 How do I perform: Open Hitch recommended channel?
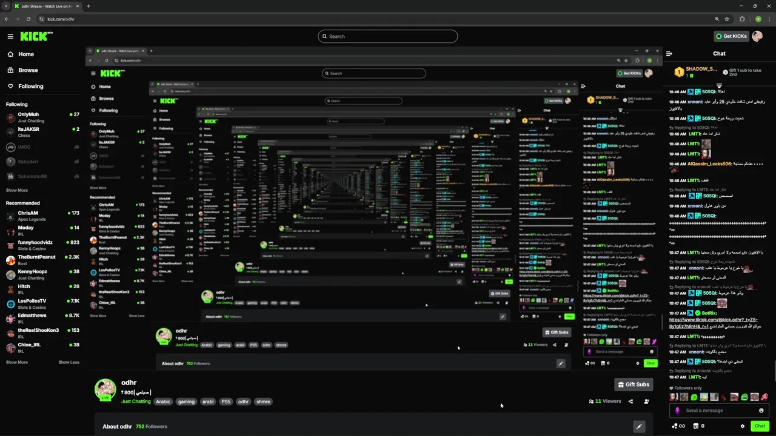(42, 289)
